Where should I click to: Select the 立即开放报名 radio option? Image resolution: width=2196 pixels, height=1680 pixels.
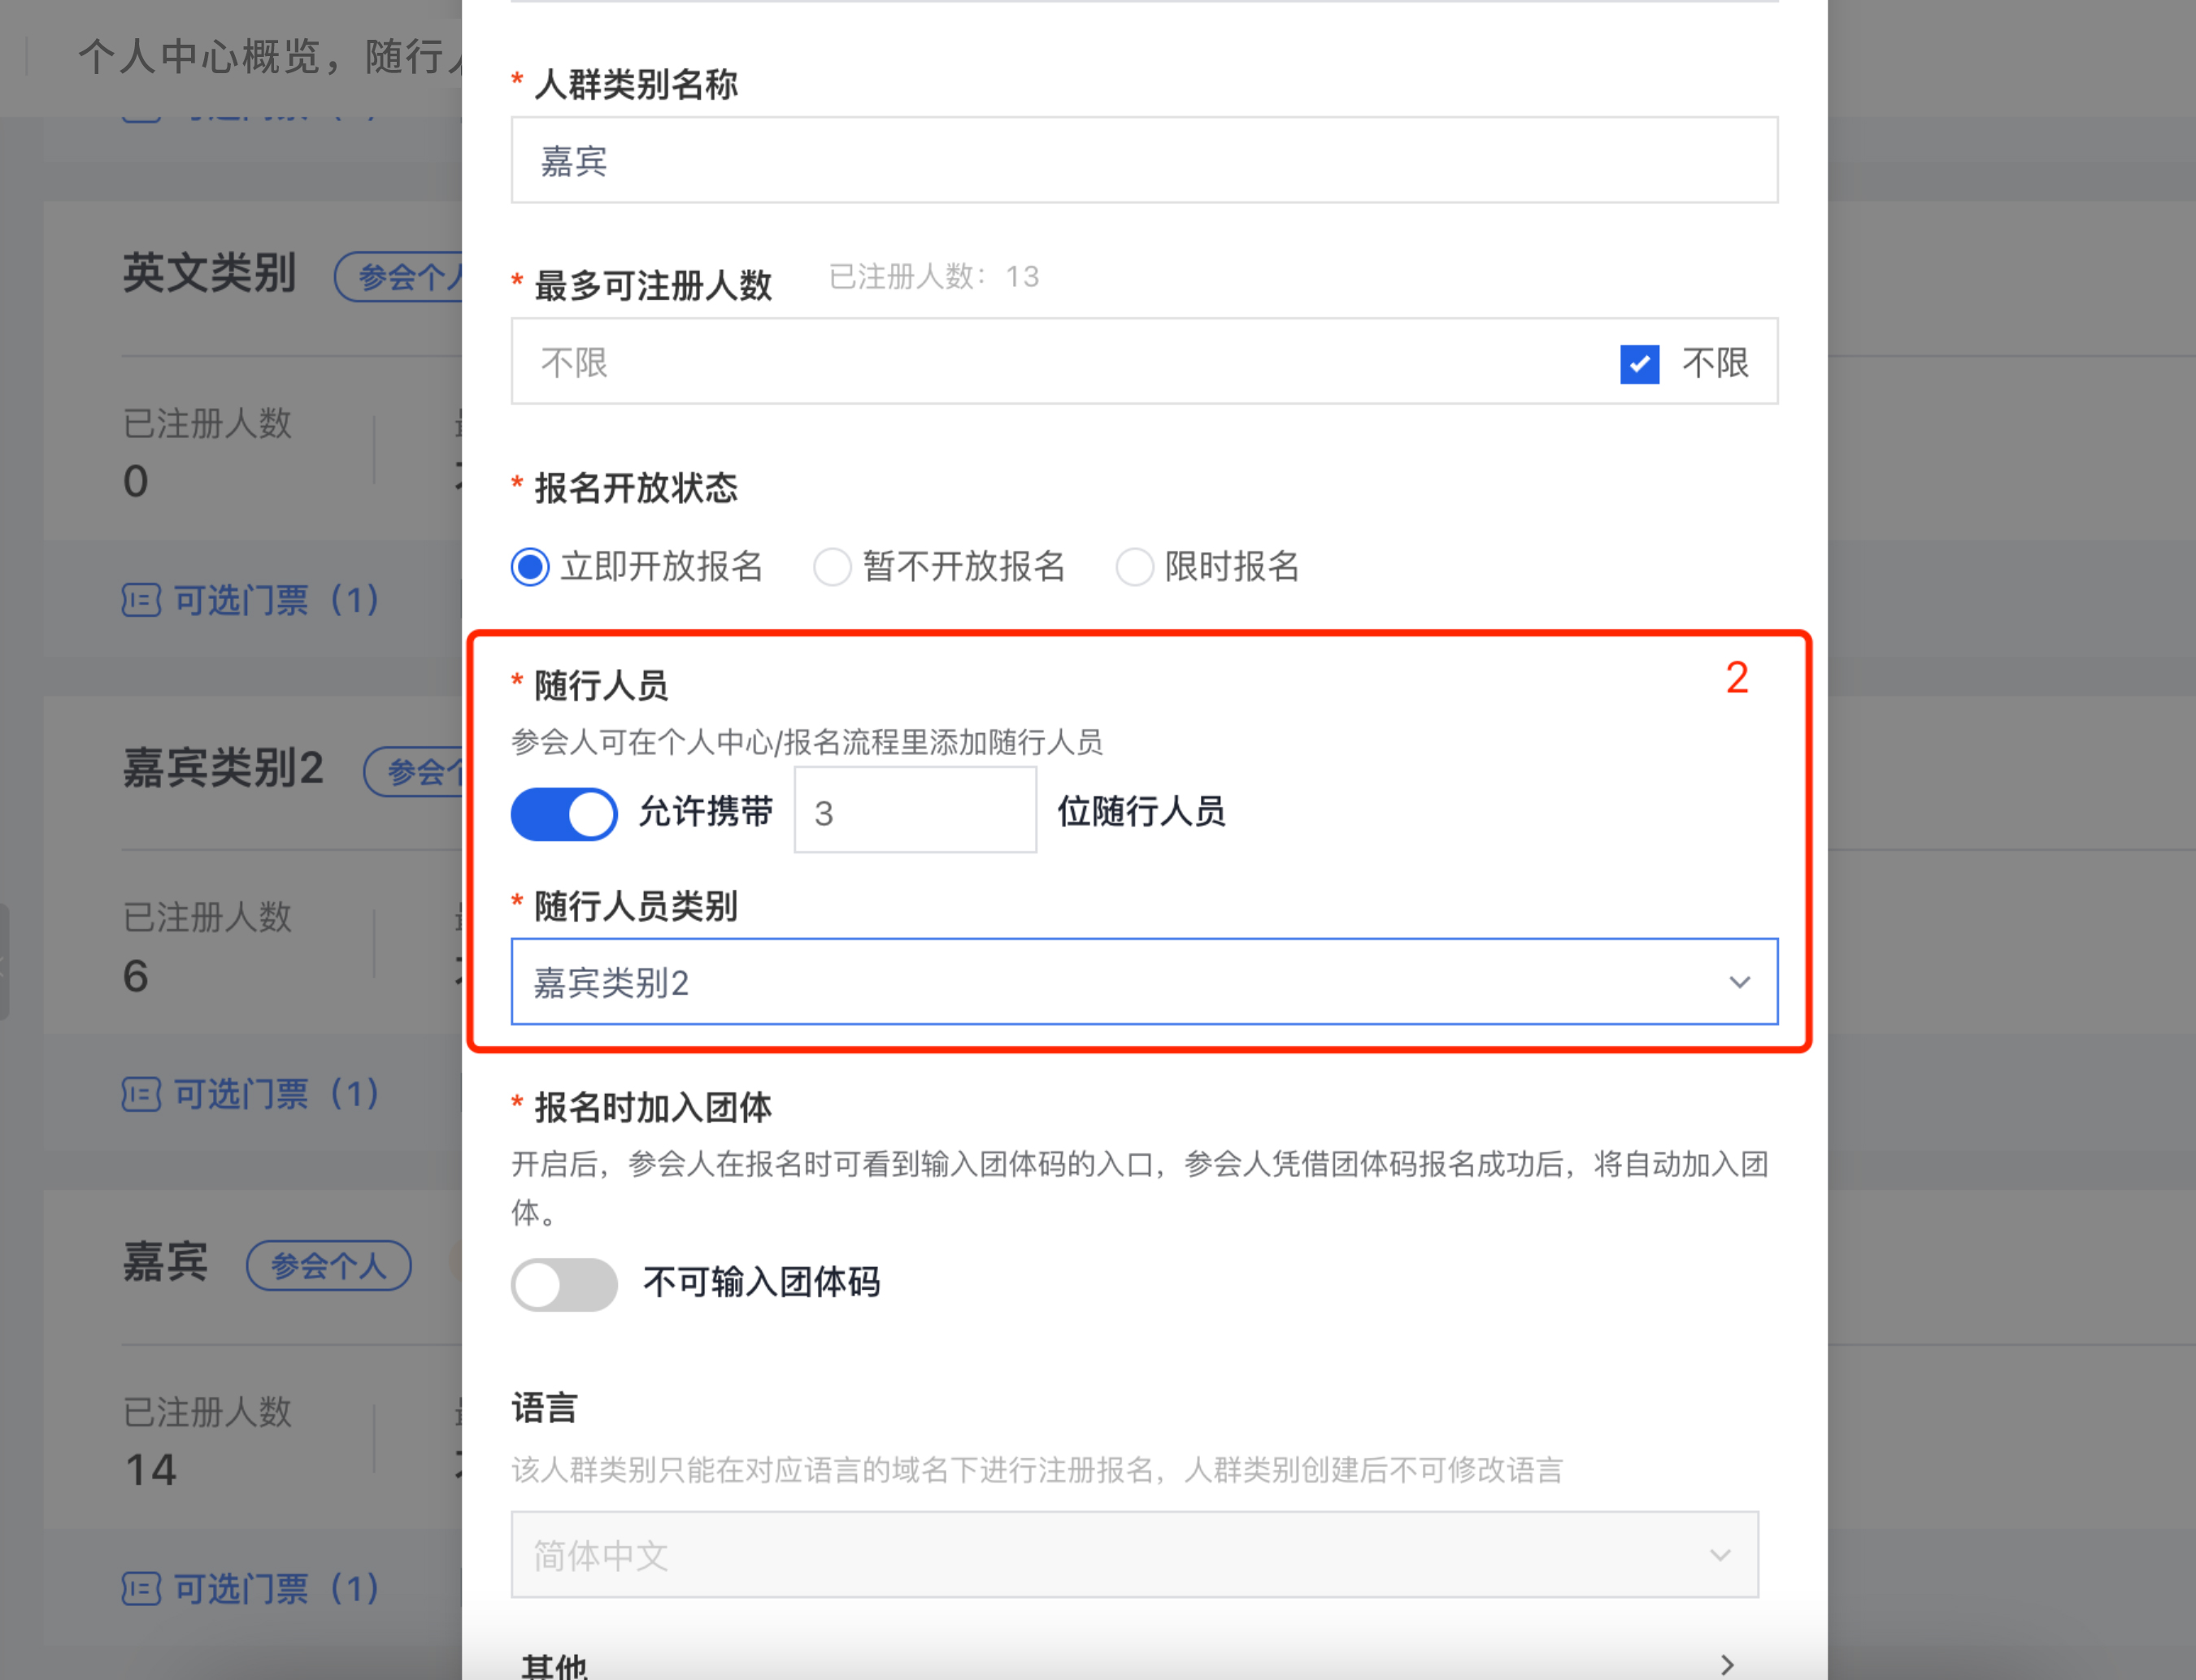click(529, 567)
